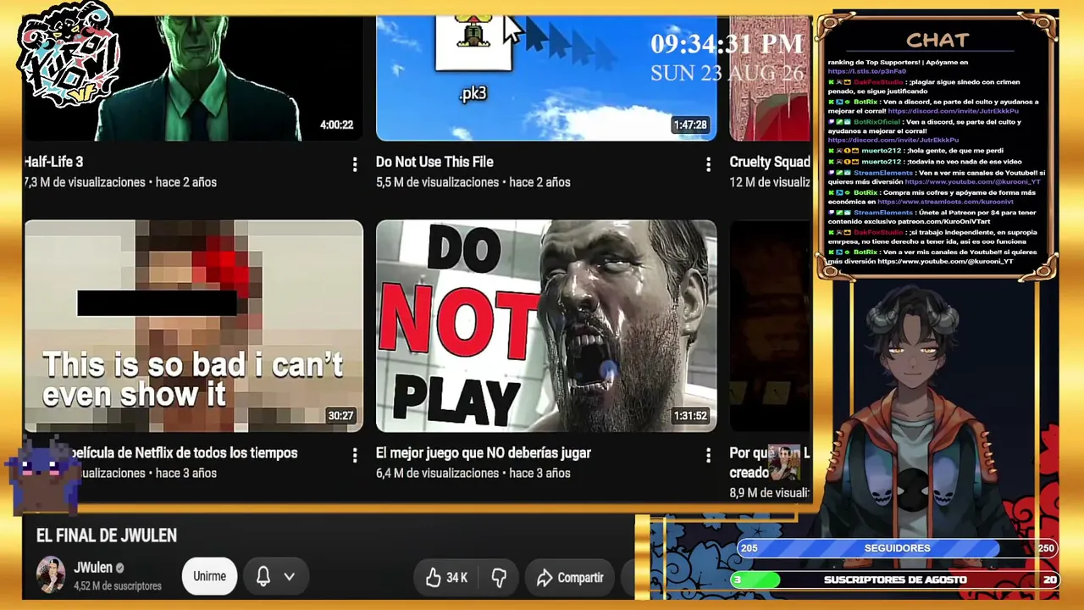
Task: Open the streamloots.com link in chat
Action: [x=945, y=202]
